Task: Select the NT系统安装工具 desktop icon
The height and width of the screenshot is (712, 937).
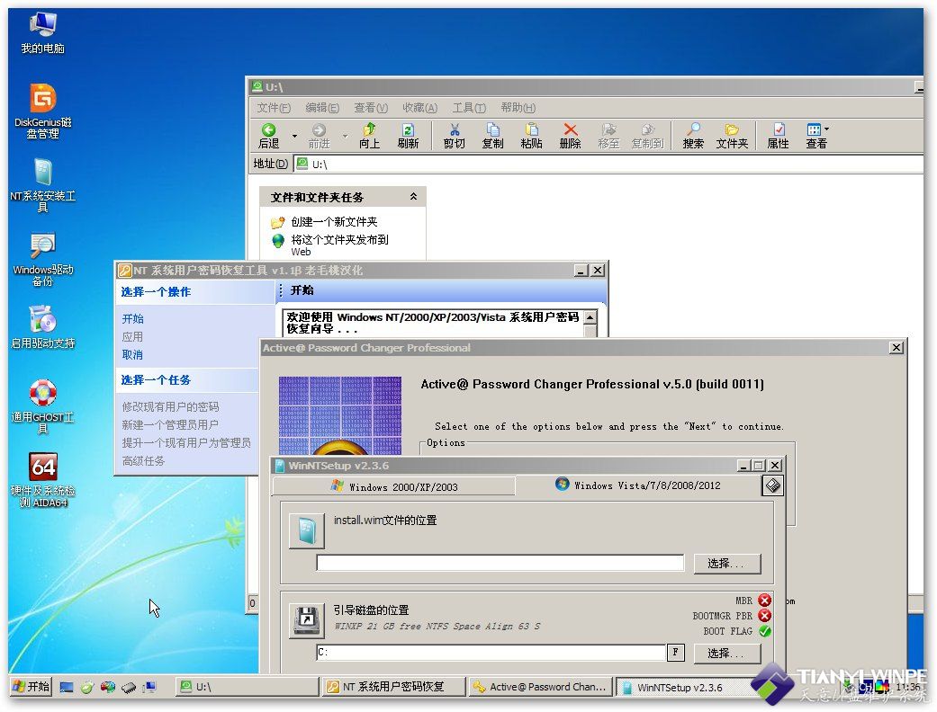Action: click(x=42, y=185)
